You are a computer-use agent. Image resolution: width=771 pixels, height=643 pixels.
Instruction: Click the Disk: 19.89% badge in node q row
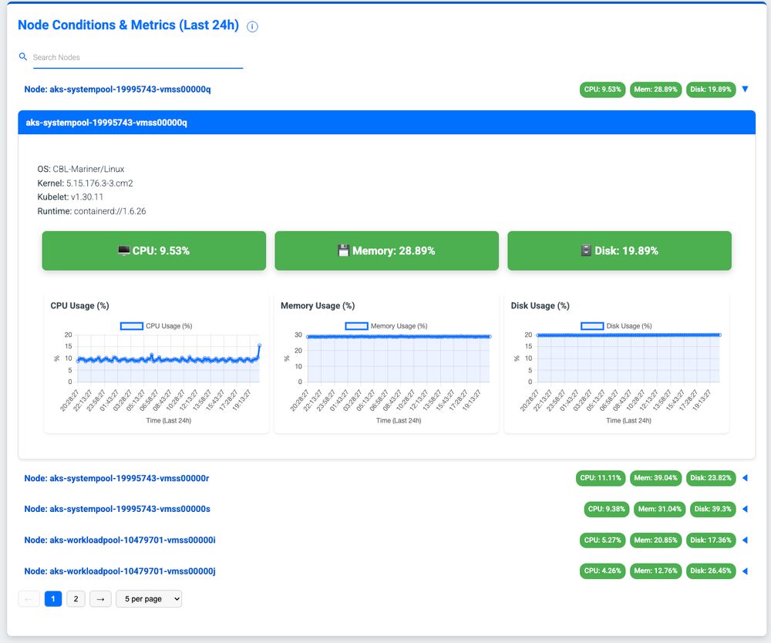pyautogui.click(x=711, y=89)
